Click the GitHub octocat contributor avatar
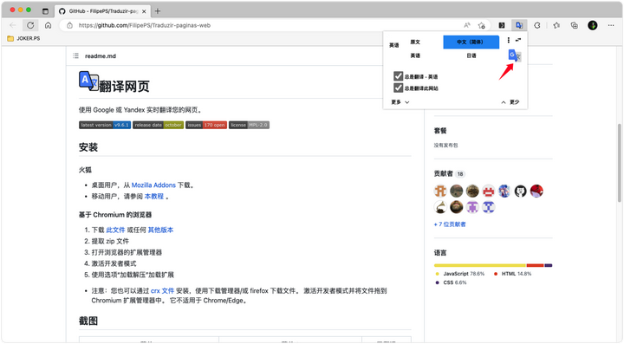Image resolution: width=624 pixels, height=344 pixels. click(x=521, y=191)
